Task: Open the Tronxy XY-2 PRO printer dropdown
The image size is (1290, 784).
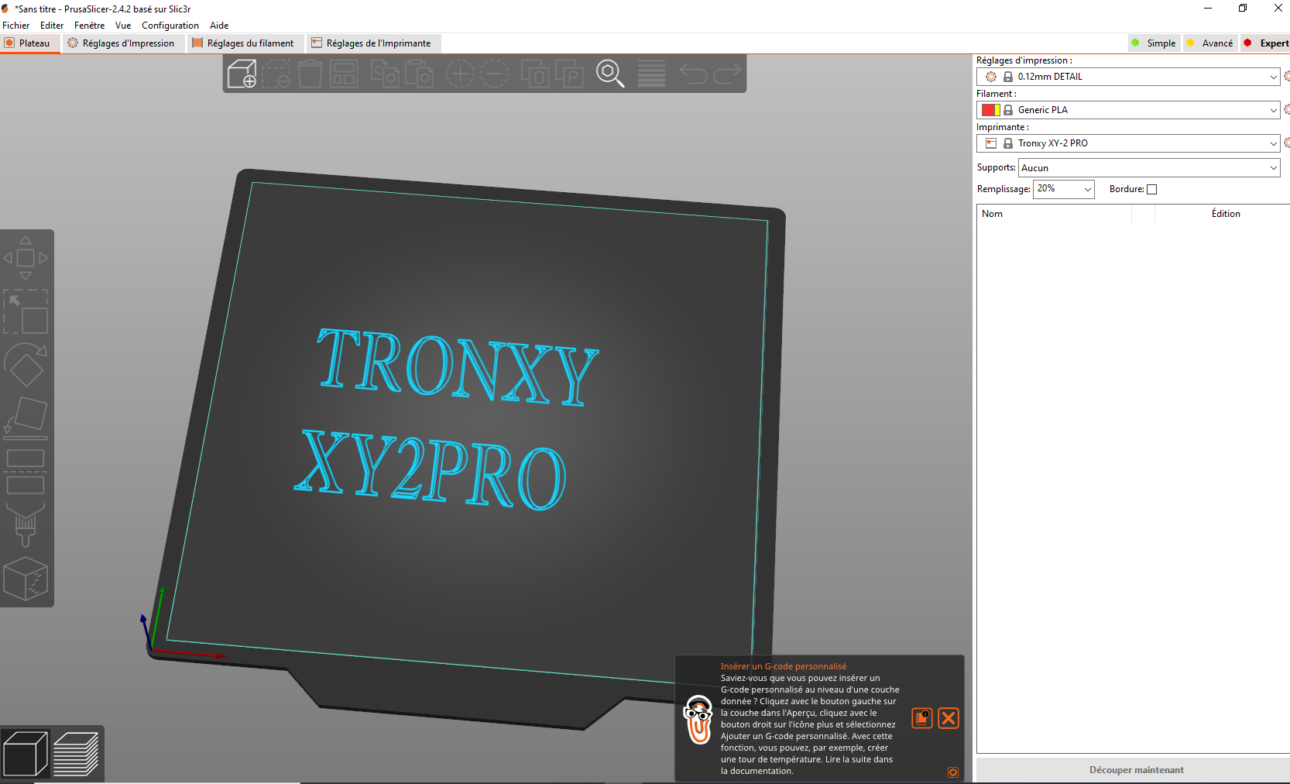Action: 1128,143
